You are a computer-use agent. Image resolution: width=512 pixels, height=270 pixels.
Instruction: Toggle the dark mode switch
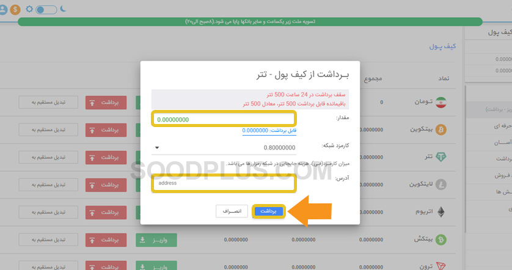coord(46,9)
